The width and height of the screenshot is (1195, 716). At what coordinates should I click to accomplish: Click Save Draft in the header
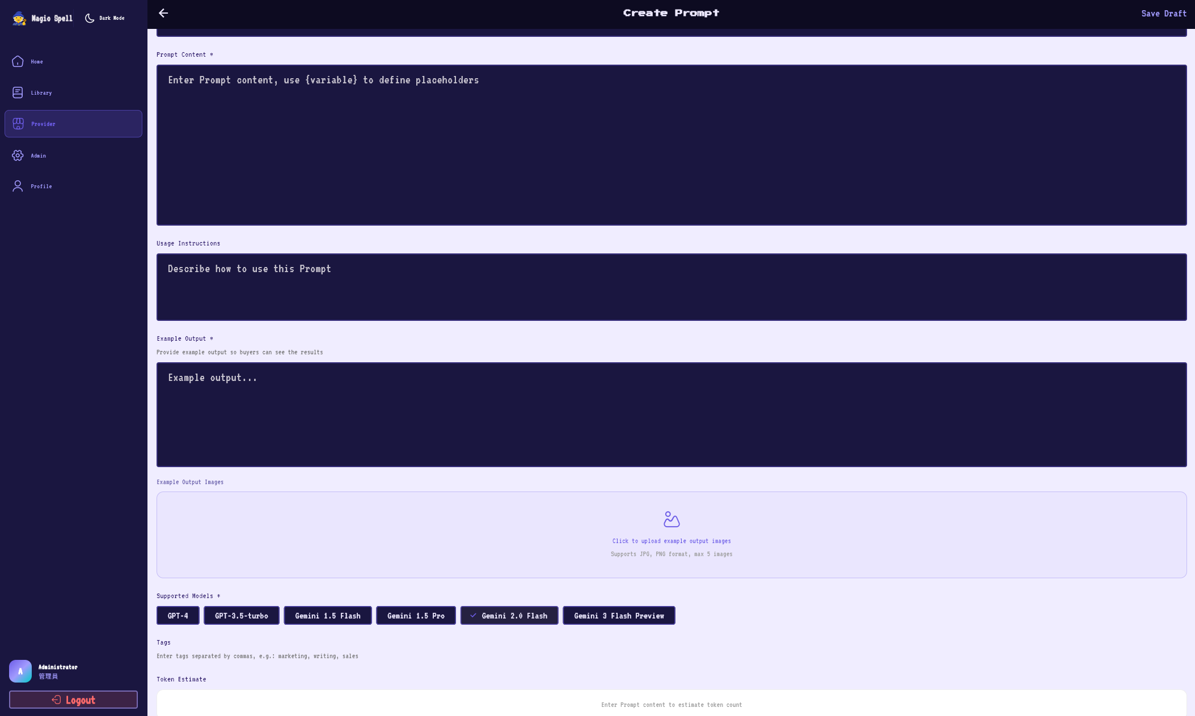1163,13
